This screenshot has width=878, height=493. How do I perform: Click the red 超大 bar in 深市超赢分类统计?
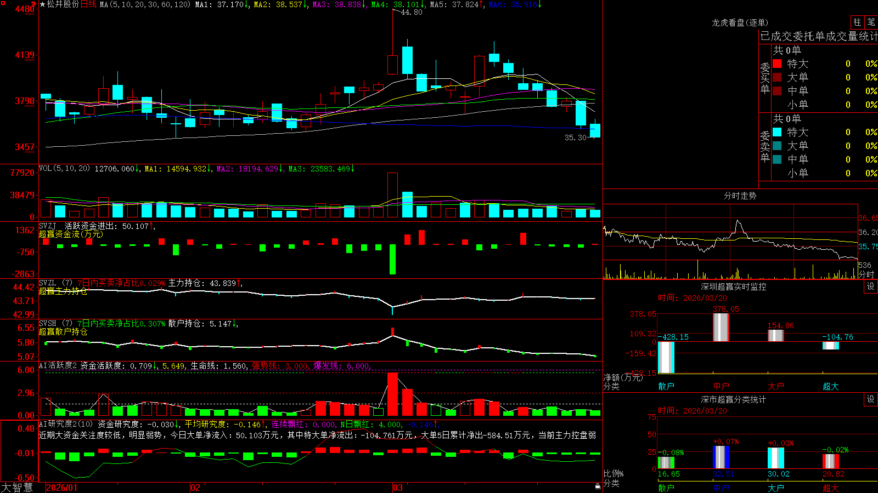coord(831,461)
